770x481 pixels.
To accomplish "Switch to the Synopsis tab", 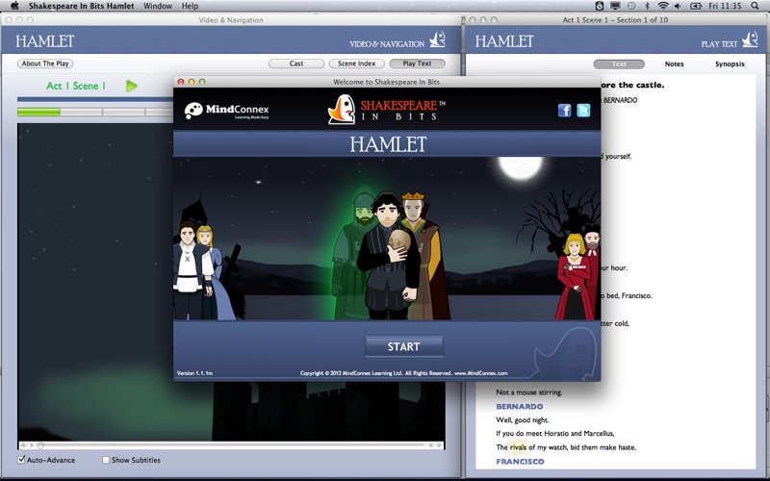I will pos(729,64).
